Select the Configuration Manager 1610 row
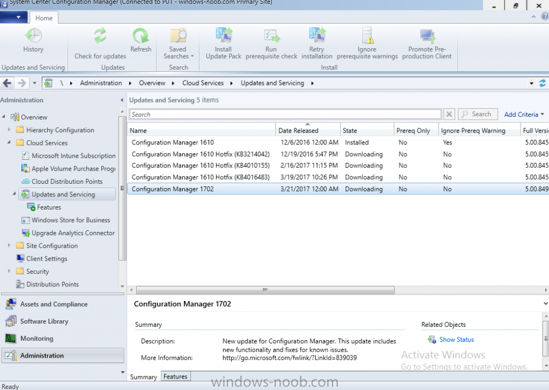This screenshot has height=390, width=549. click(338, 143)
